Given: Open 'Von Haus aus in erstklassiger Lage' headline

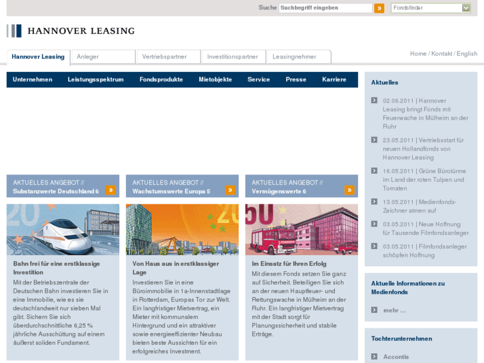Looking at the screenshot, I should click(176, 268).
